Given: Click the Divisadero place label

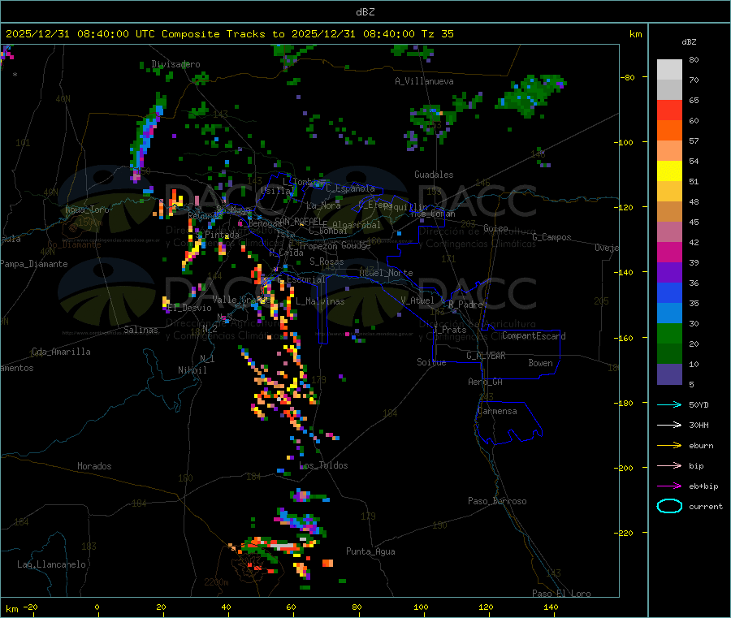Looking at the screenshot, I should click(x=175, y=64).
